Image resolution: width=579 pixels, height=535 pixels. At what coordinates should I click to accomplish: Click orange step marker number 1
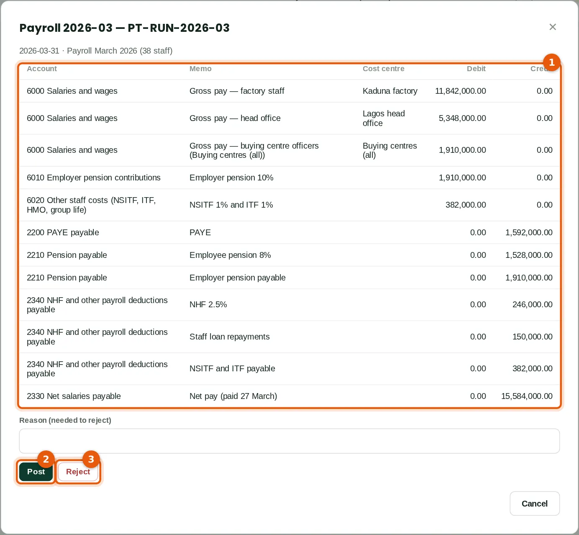pyautogui.click(x=552, y=62)
